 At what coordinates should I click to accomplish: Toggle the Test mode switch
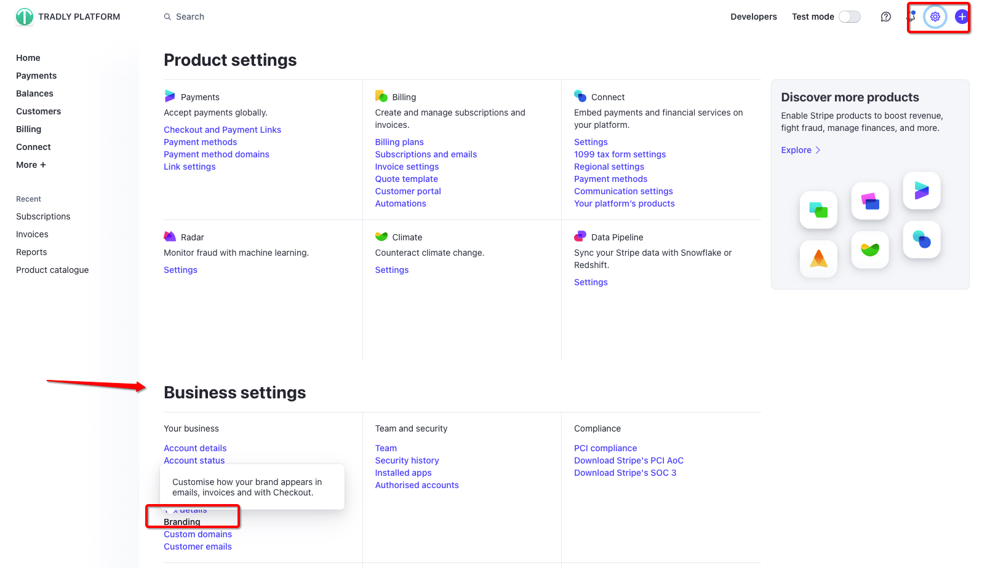[849, 17]
